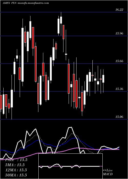Click the AMEX FXN munafa.munafasutra.com title text
Image resolution: width=128 pixels, height=179 pixels.
26,3
